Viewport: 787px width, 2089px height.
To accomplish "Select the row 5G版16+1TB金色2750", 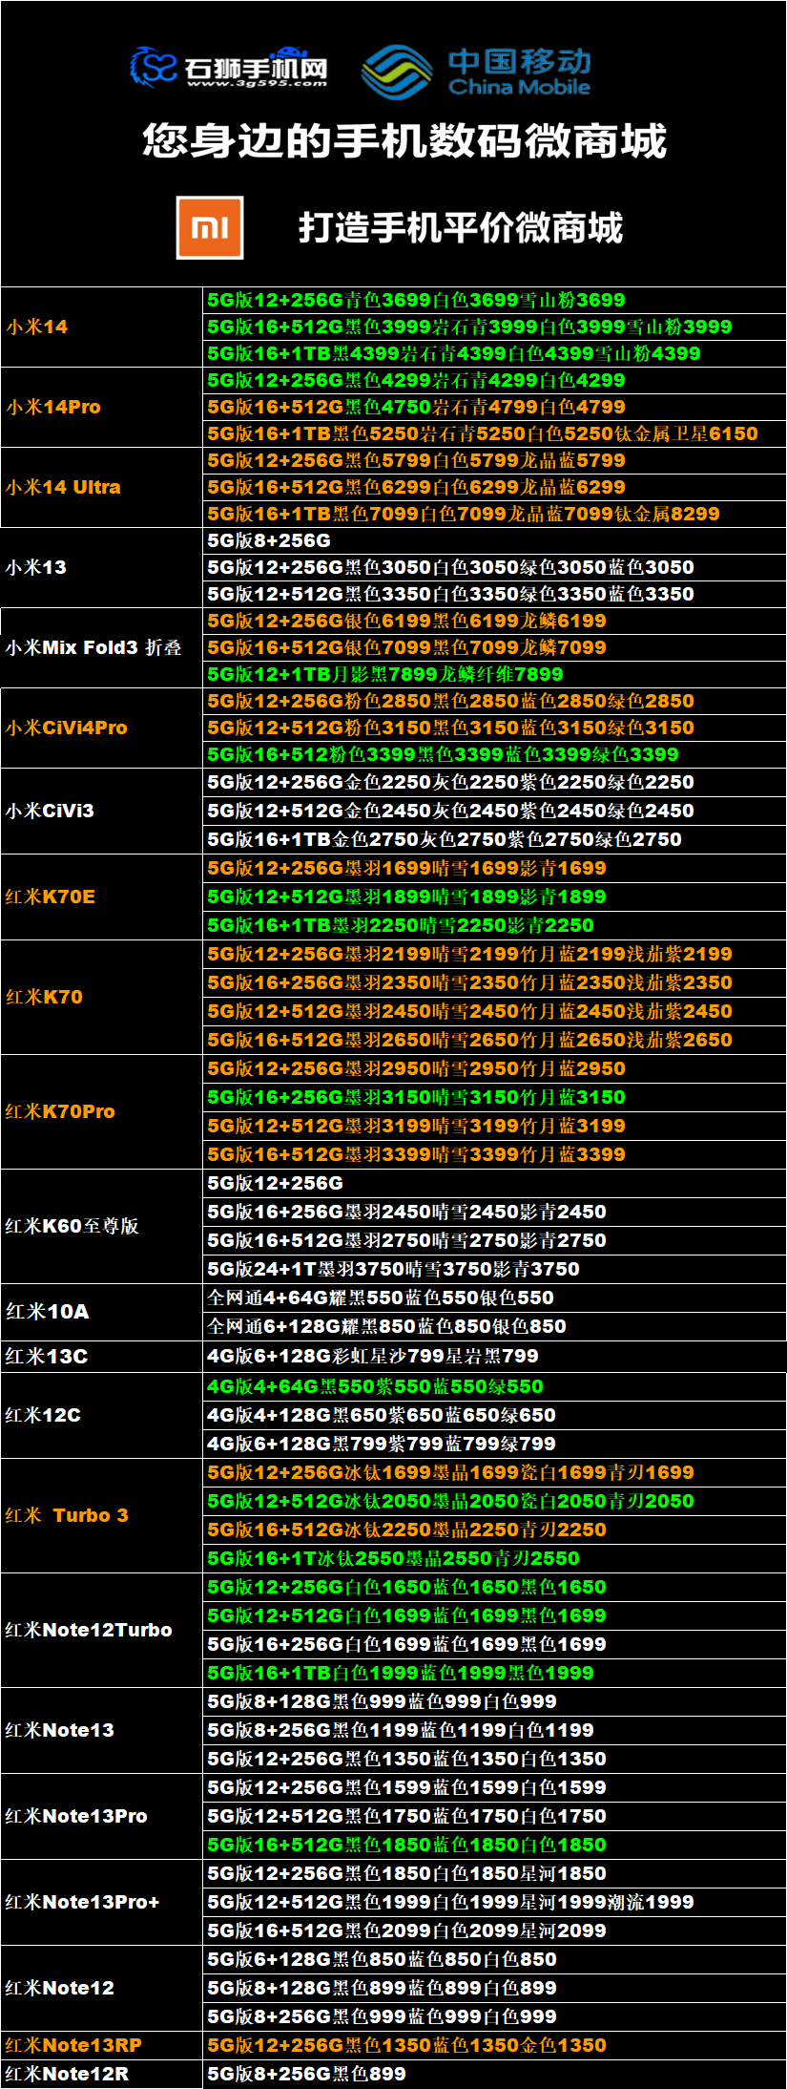I will pyautogui.click(x=495, y=839).
